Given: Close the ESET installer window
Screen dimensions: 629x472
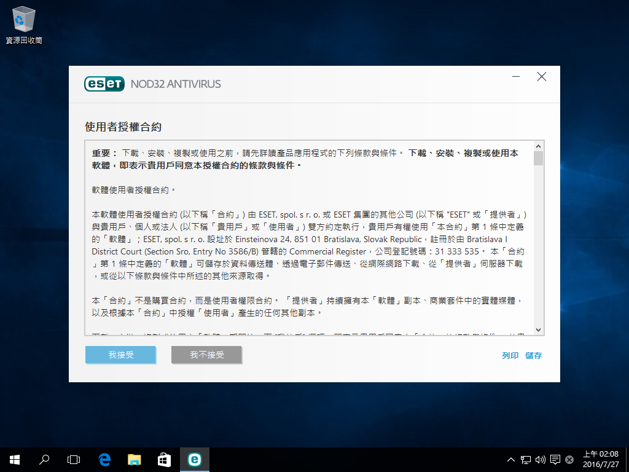Looking at the screenshot, I should coord(542,77).
